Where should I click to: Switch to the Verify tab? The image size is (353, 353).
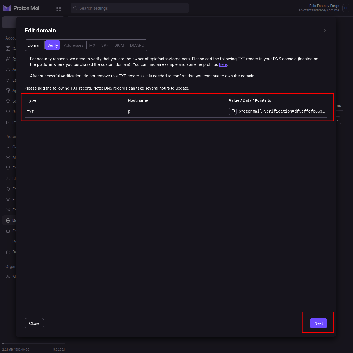click(53, 45)
